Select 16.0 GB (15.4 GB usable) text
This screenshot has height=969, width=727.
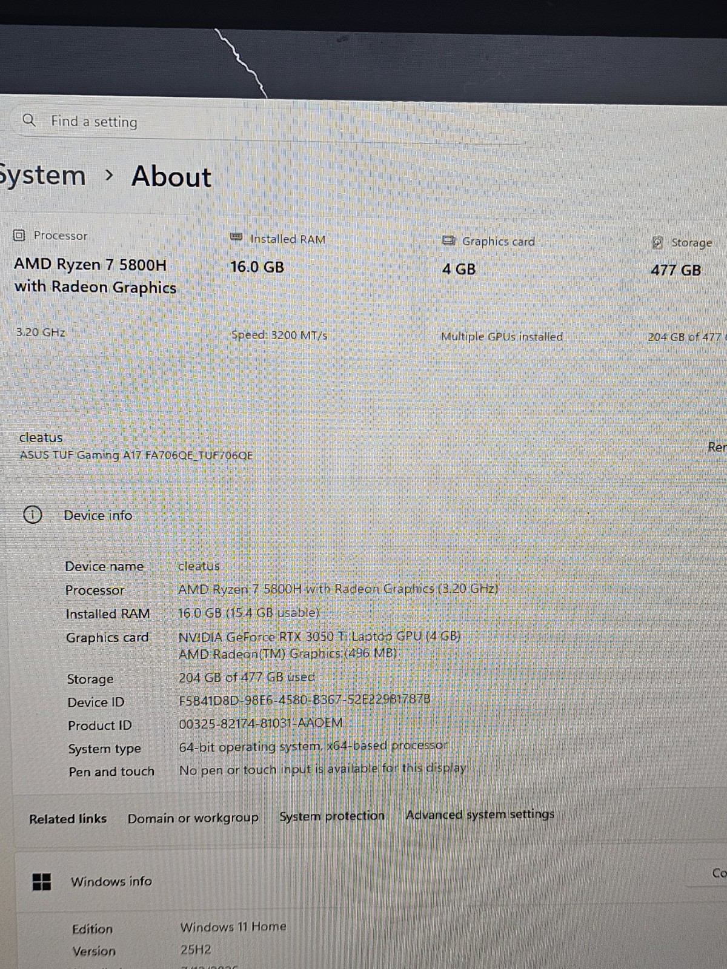(248, 613)
